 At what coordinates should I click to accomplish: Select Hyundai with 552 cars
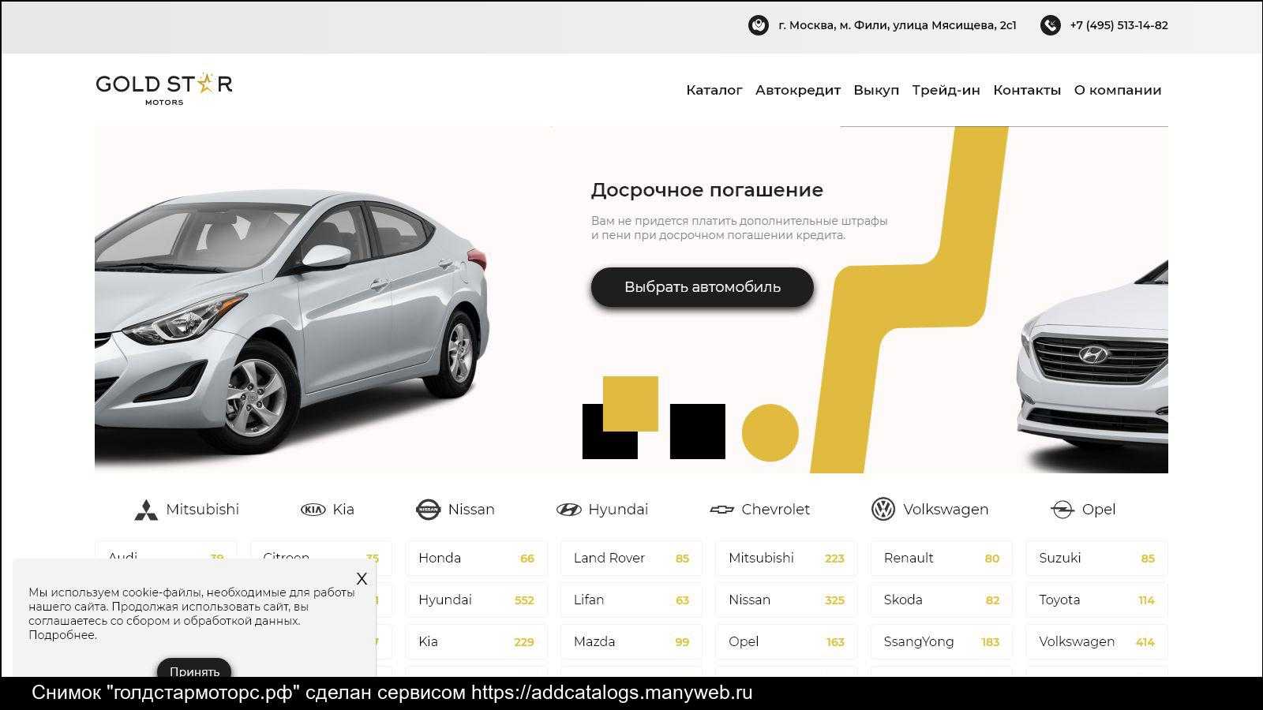[477, 600]
